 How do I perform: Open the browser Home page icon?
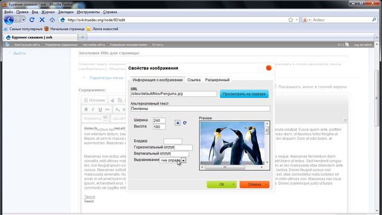tap(52, 20)
